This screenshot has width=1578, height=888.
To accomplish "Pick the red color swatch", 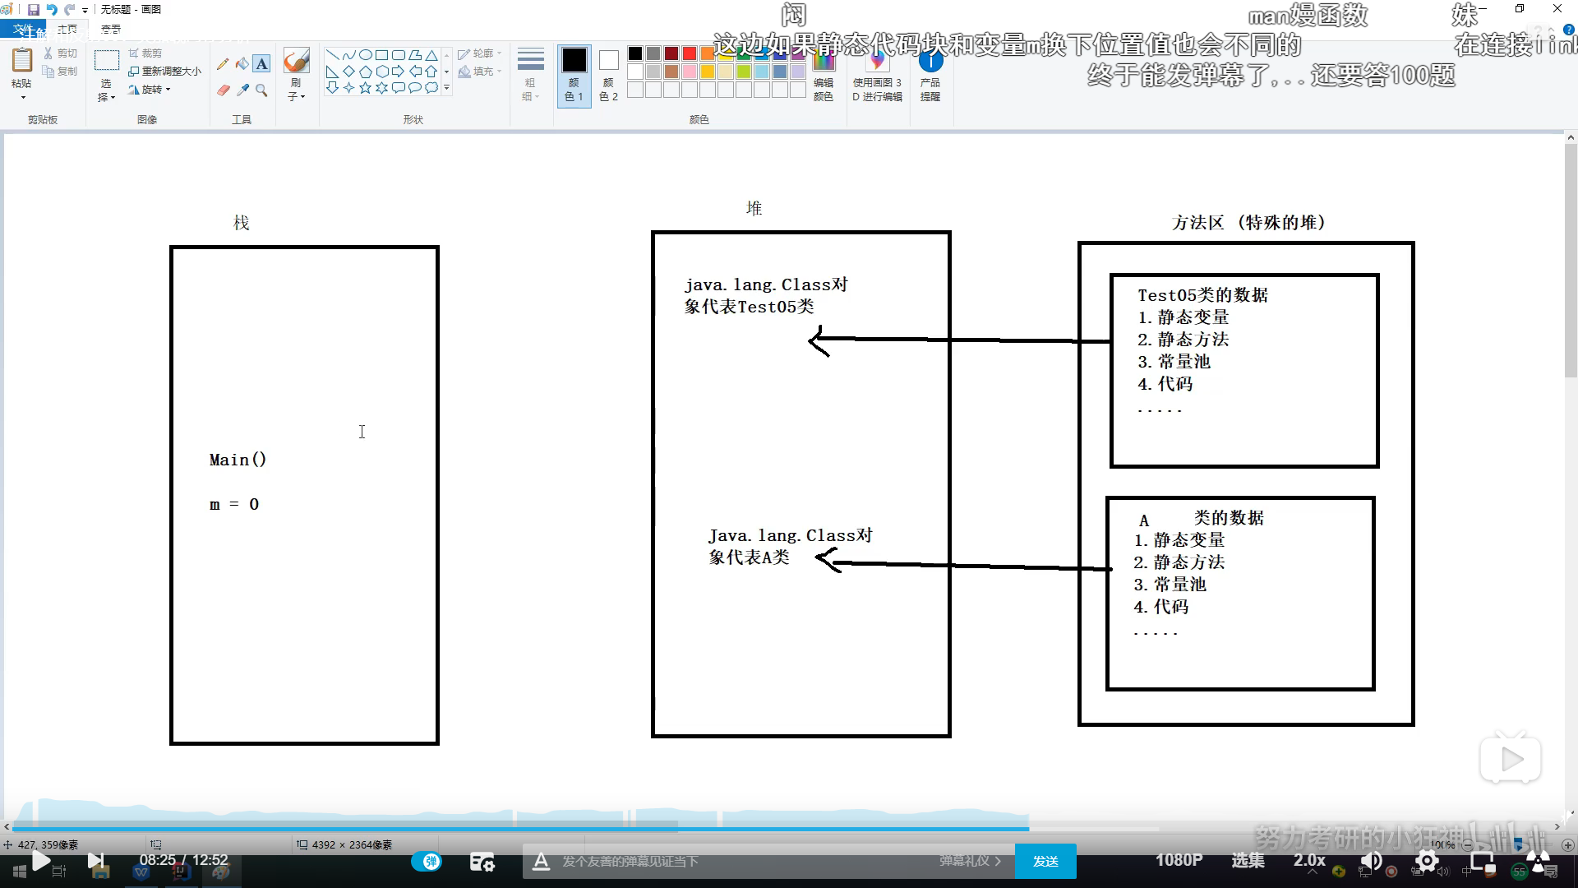I will tap(689, 53).
